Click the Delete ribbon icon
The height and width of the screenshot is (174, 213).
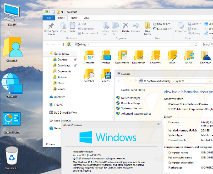pos(126,28)
